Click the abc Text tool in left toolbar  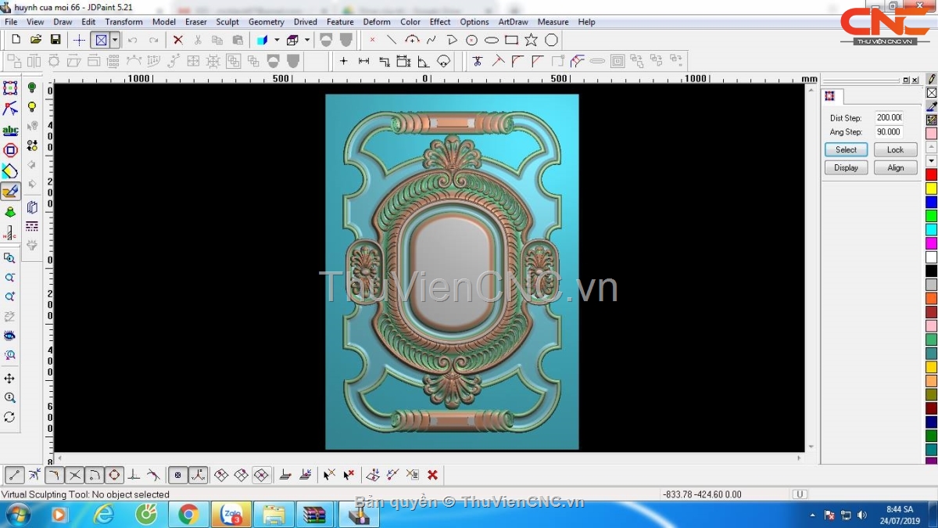click(10, 130)
